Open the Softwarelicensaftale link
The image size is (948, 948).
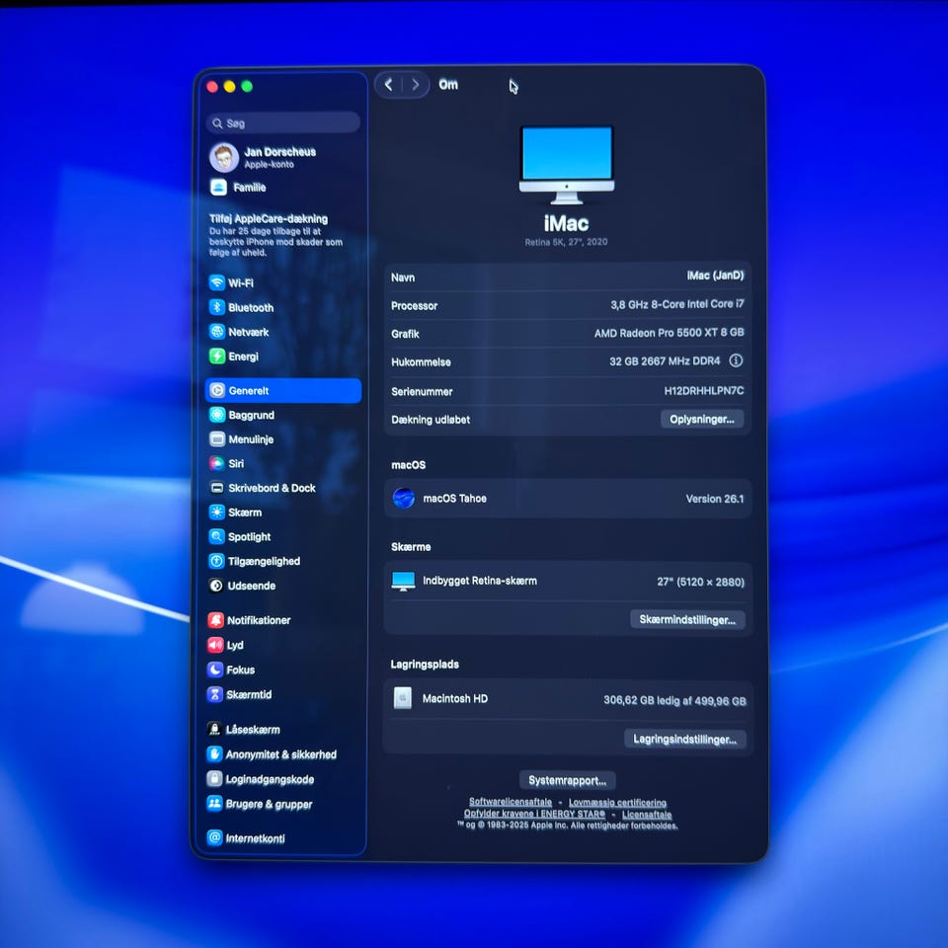tap(511, 802)
